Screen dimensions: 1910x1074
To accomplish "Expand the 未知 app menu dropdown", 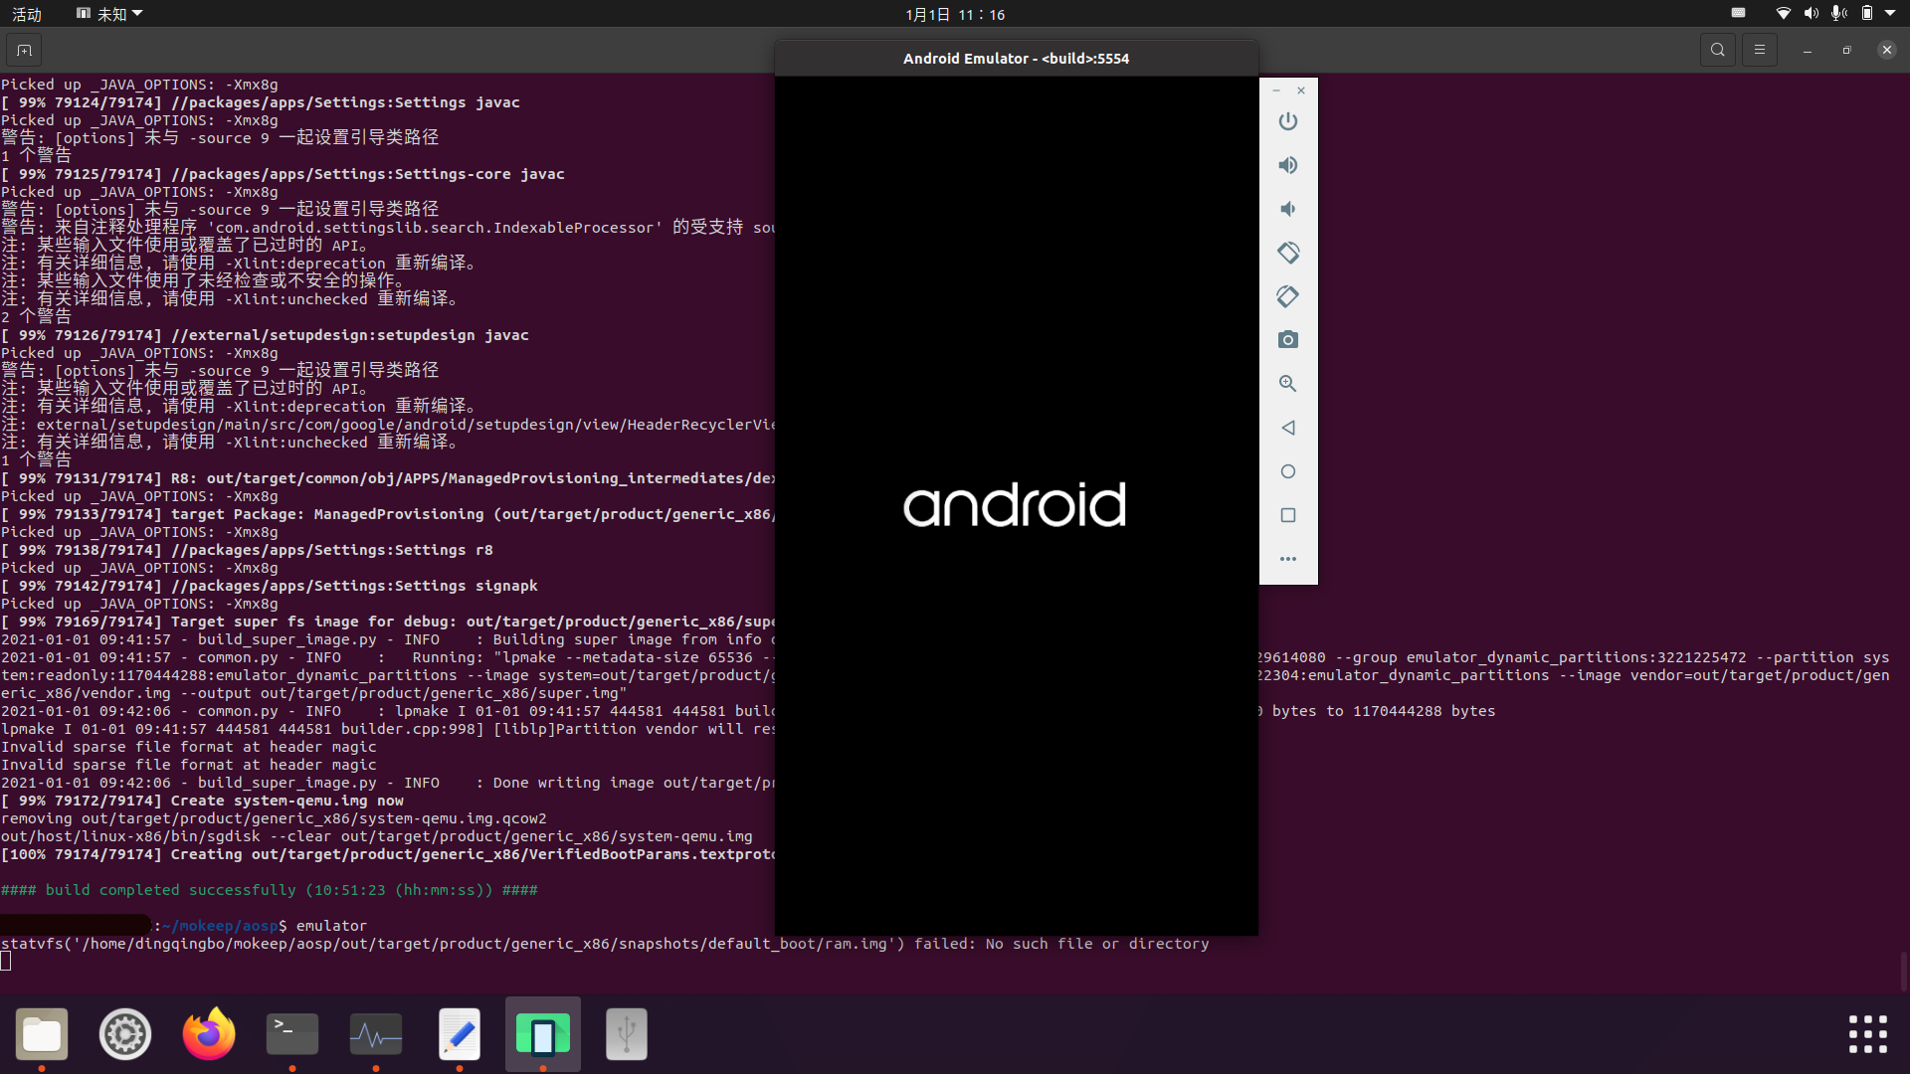I will pos(109,14).
